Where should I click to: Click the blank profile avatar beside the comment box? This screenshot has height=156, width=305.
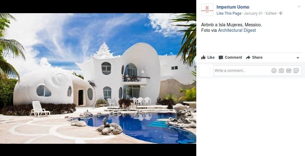(205, 71)
